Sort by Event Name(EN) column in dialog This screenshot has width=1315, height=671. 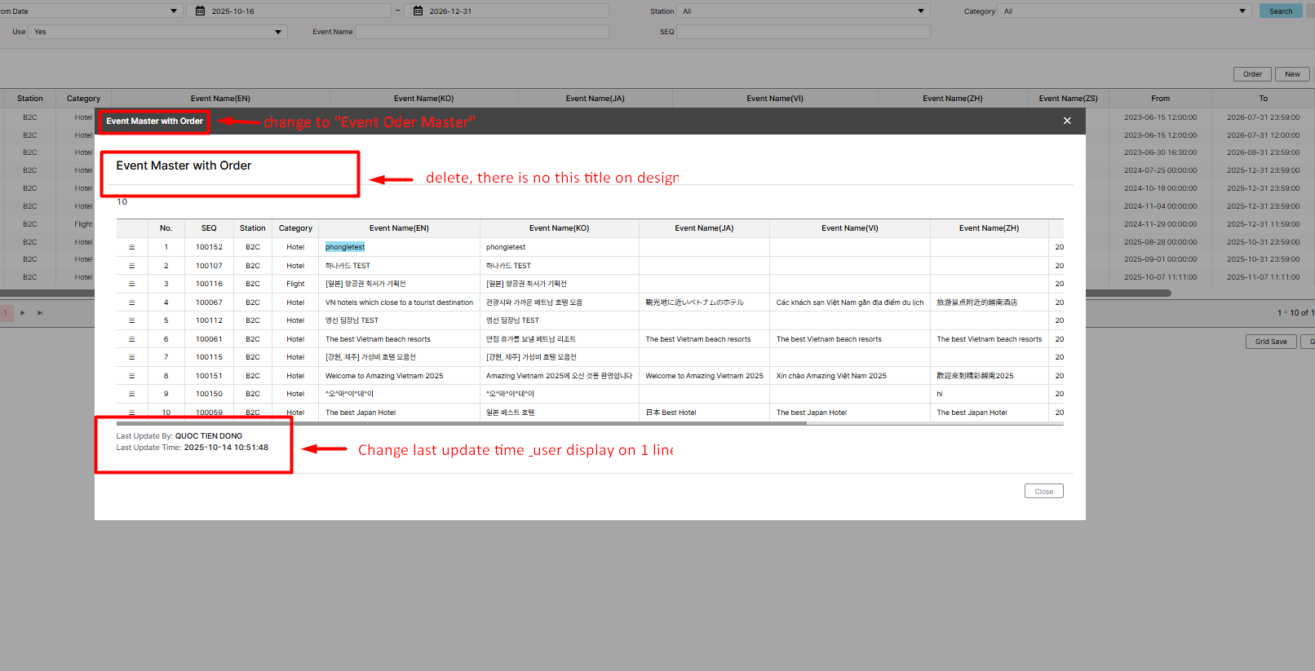399,228
